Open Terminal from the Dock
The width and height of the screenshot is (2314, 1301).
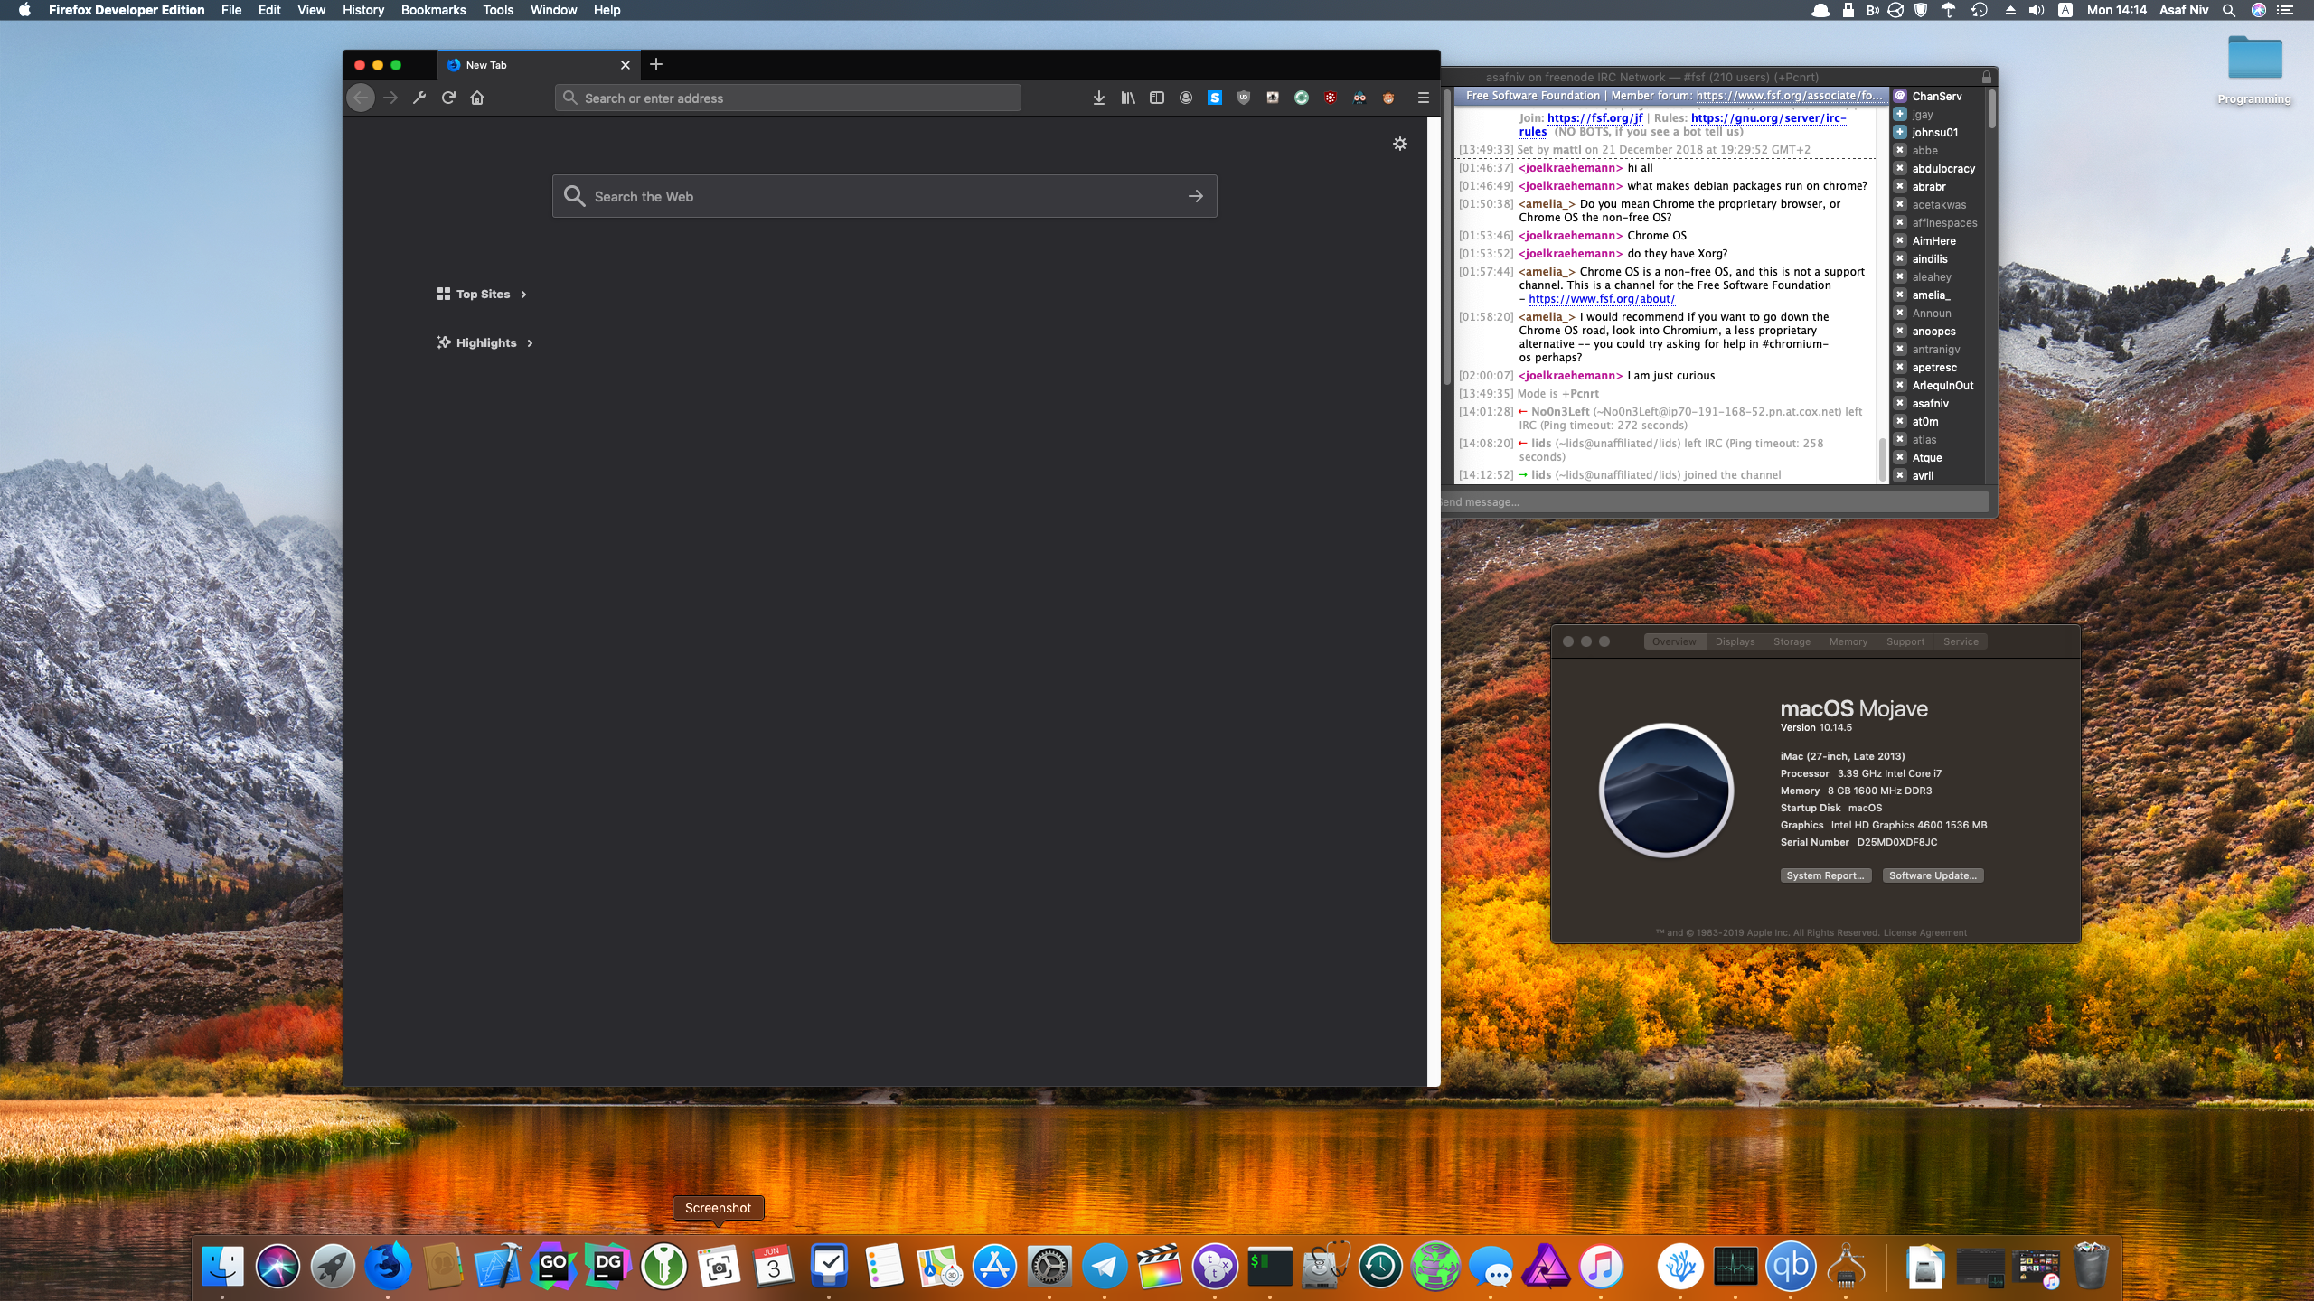point(1269,1266)
